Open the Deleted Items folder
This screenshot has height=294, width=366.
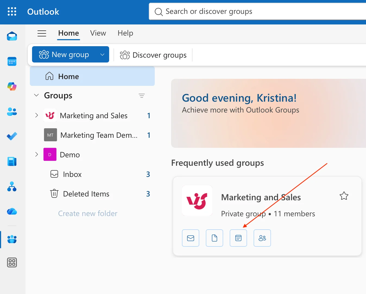tap(92, 194)
